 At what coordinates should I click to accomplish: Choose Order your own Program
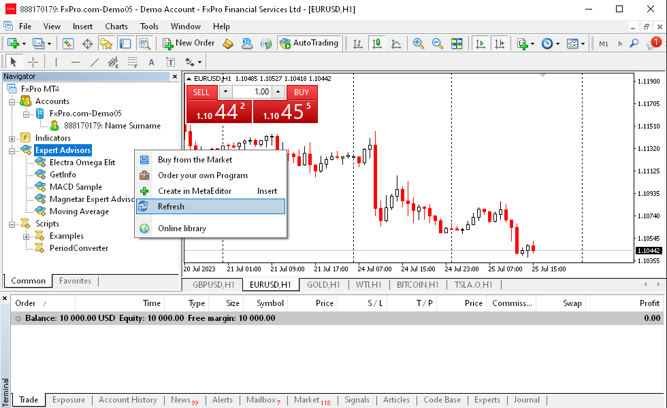pyautogui.click(x=210, y=175)
